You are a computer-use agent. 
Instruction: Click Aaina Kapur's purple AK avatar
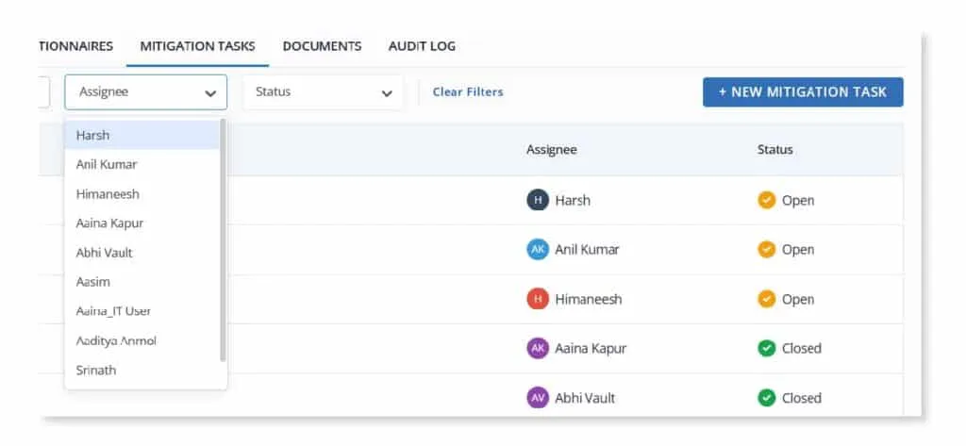click(x=537, y=348)
